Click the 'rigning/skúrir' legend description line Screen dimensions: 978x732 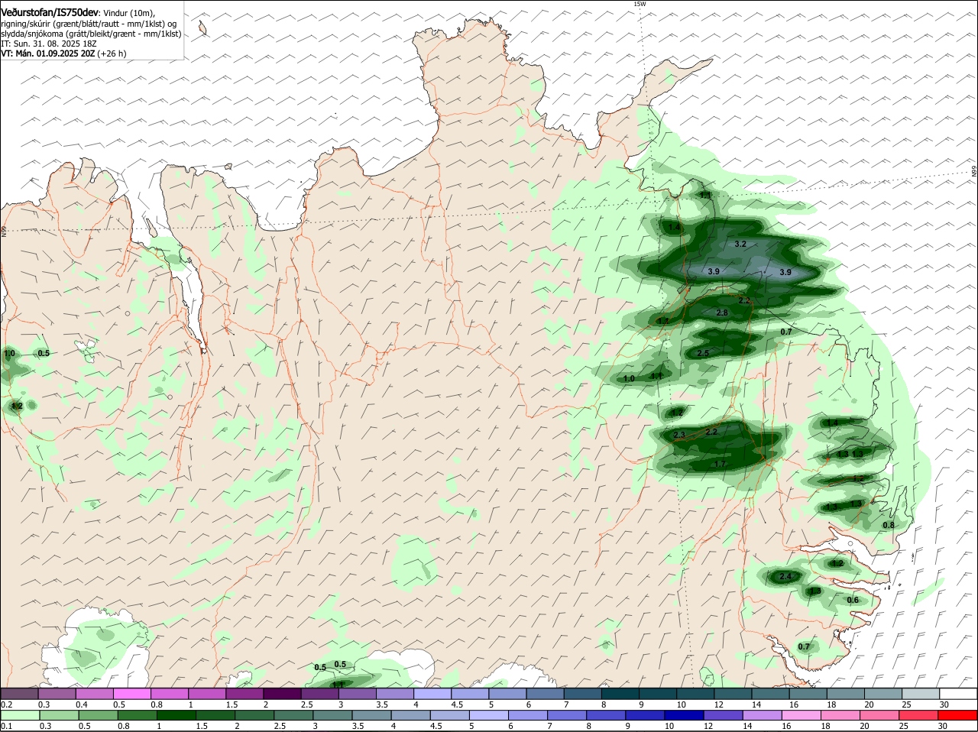[x=89, y=24]
